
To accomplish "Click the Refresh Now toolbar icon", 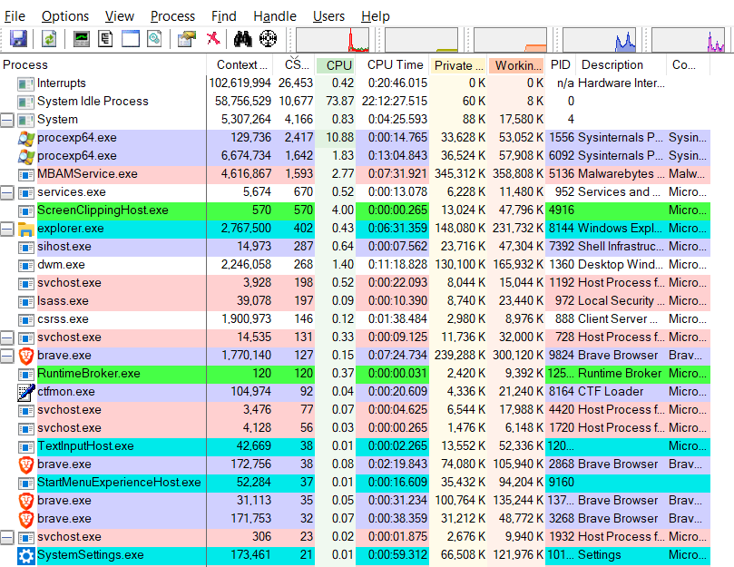I will (x=49, y=39).
